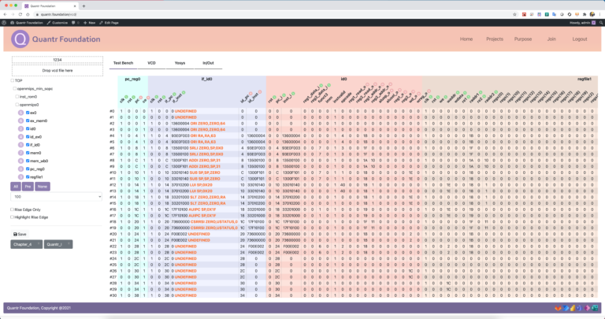Uncheck the id0 module checkbox
Image resolution: width=605 pixels, height=319 pixels.
tap(28, 129)
